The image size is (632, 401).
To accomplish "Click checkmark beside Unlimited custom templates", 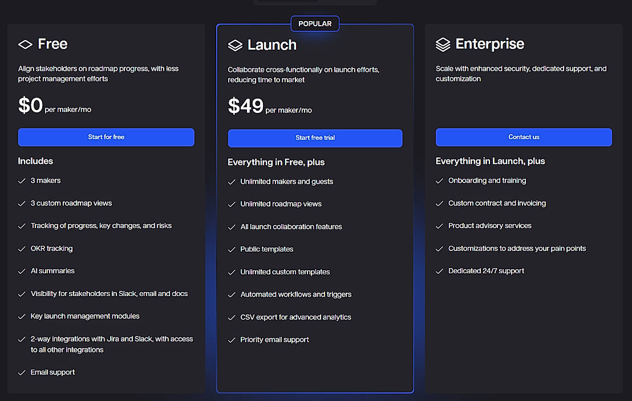I will point(232,273).
